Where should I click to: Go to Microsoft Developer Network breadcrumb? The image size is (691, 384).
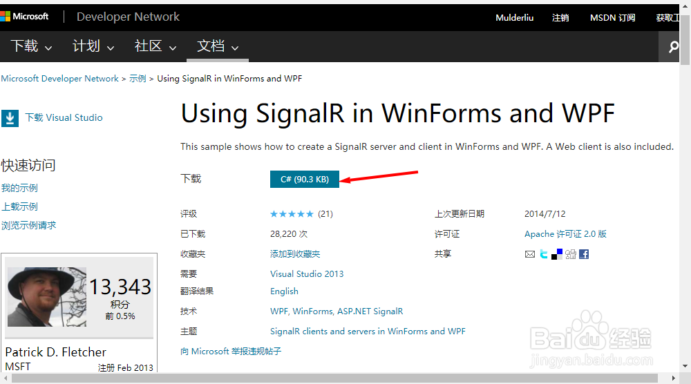[x=60, y=78]
